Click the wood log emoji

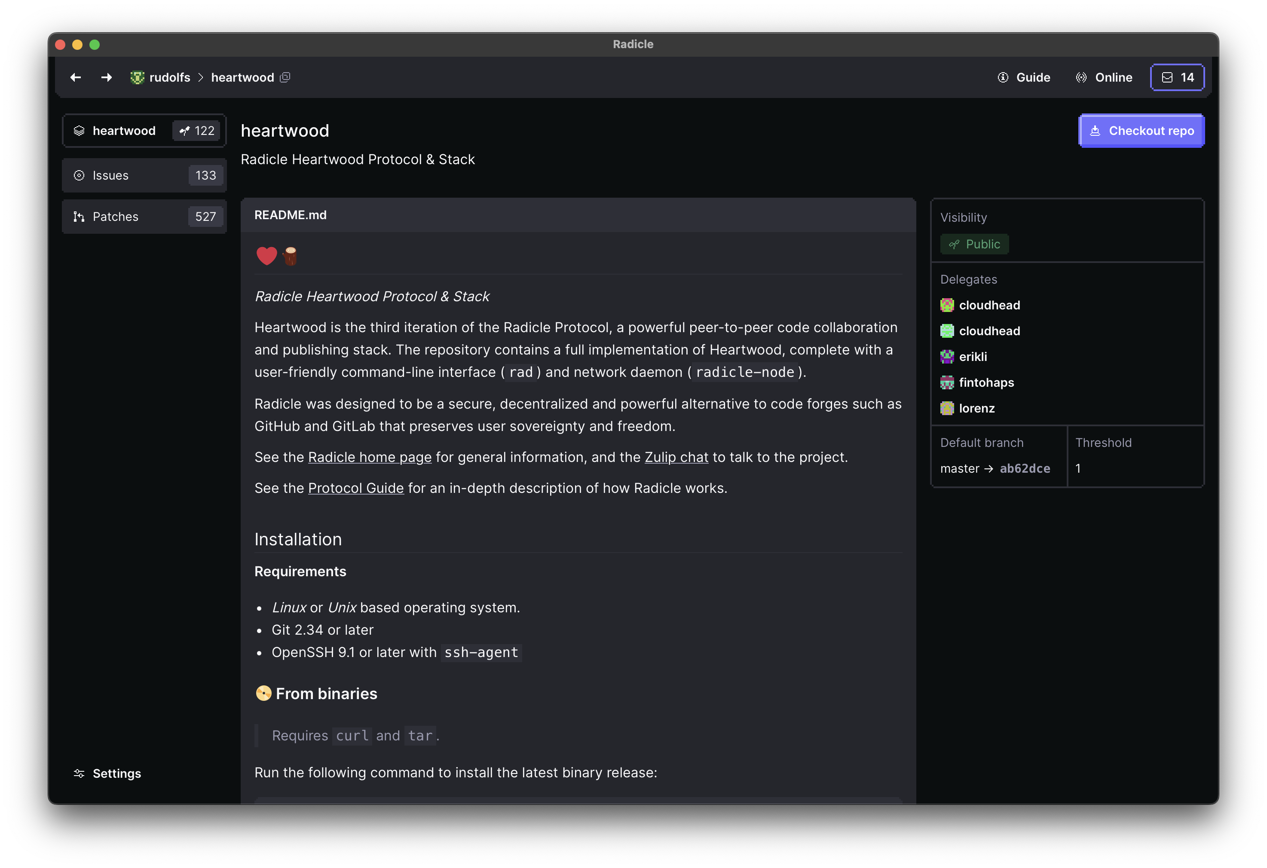click(x=290, y=256)
